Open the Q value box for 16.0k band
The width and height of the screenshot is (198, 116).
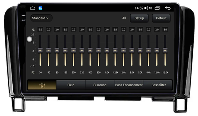click(165, 29)
